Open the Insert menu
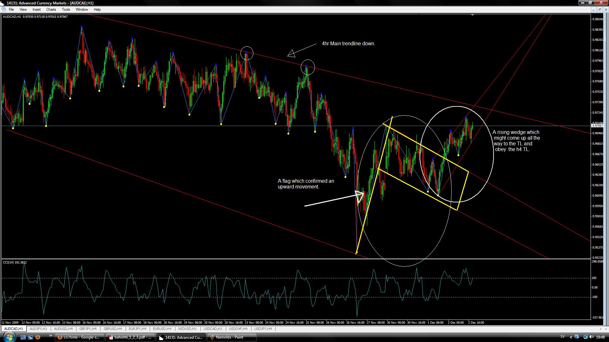 click(36, 9)
